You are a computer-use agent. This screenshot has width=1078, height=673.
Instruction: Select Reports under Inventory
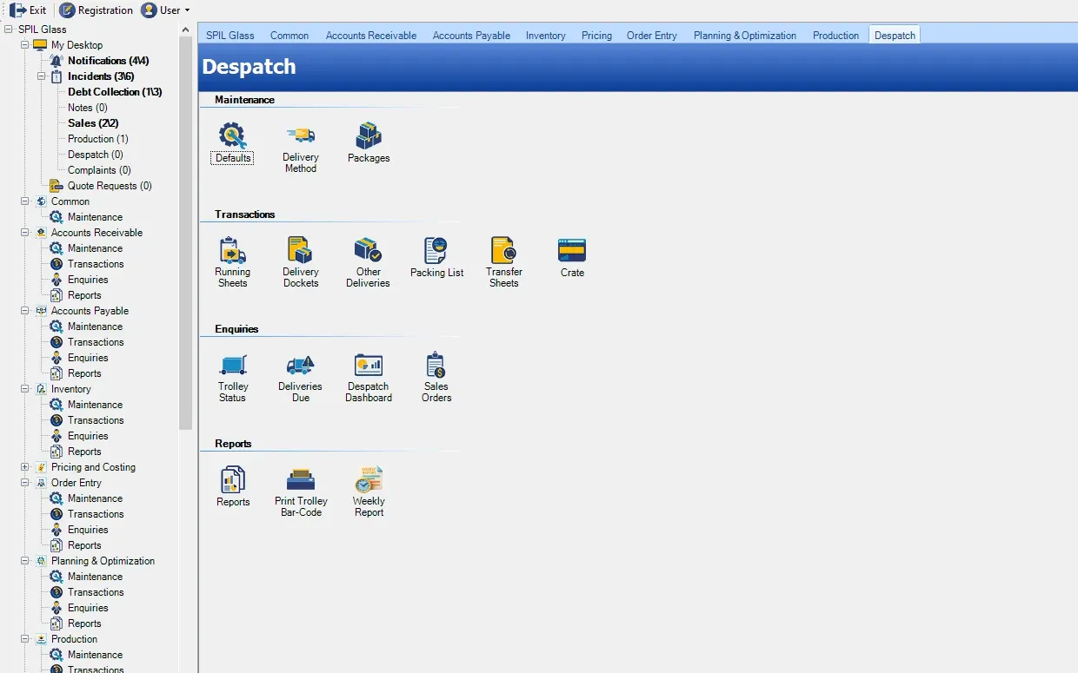84,452
